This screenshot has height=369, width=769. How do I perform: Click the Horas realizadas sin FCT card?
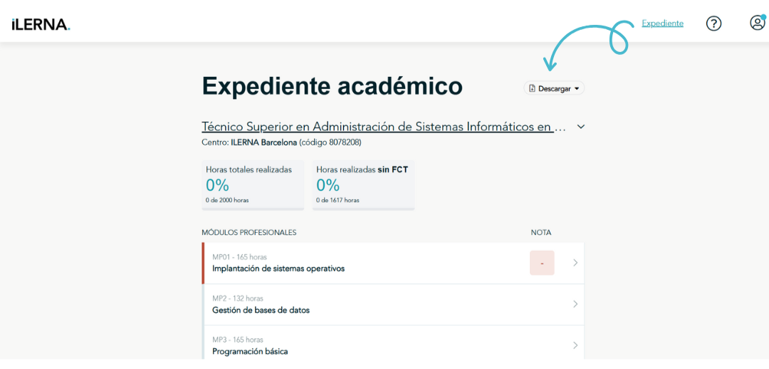click(x=362, y=184)
